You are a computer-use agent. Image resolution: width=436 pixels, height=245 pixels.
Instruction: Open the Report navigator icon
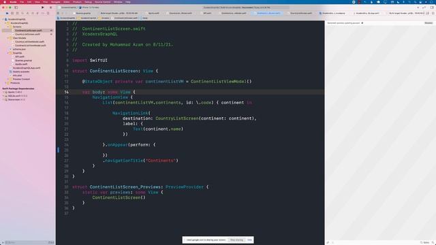(x=48, y=13)
